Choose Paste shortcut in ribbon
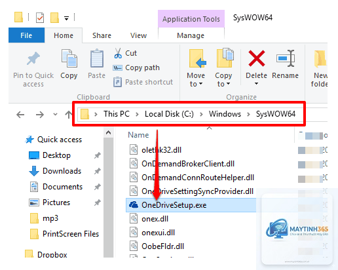Viewport: 338px width, 270px height. pyautogui.click(x=143, y=82)
